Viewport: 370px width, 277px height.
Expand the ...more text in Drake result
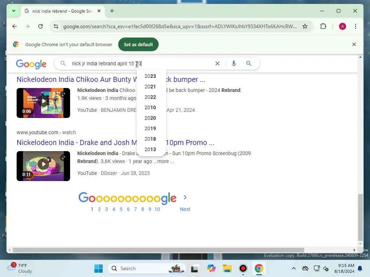pyautogui.click(x=164, y=161)
